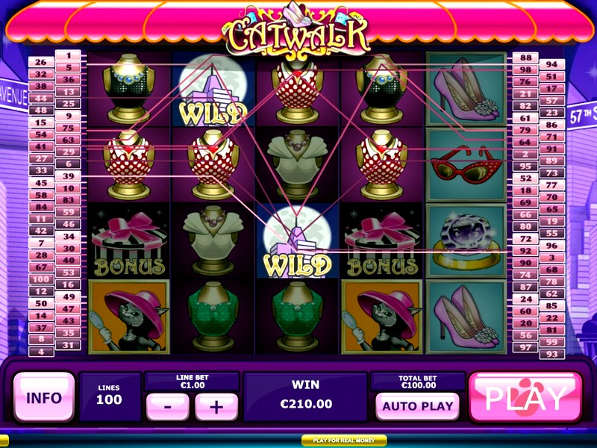Screen dimensions: 597x448
Task: Click the cat with pink hat on first reel
Action: tap(129, 317)
